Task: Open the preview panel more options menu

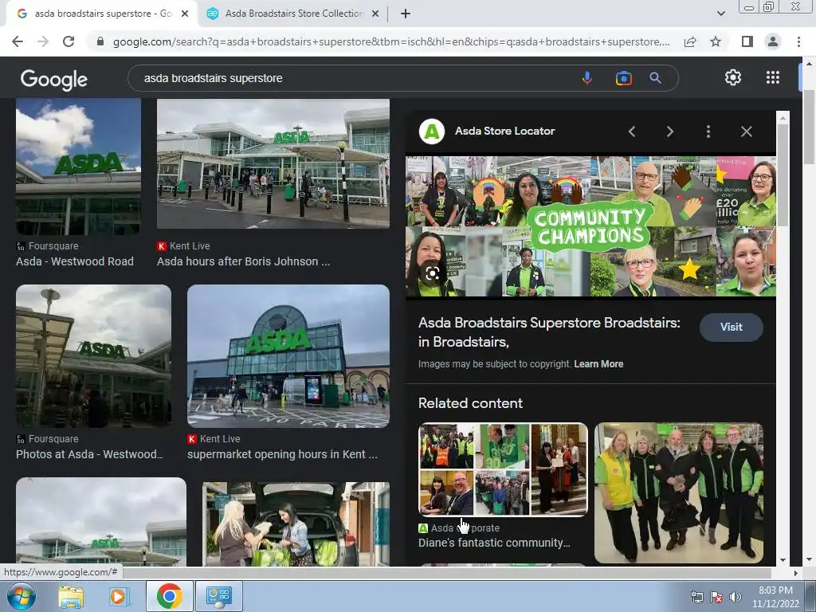Action: point(708,131)
